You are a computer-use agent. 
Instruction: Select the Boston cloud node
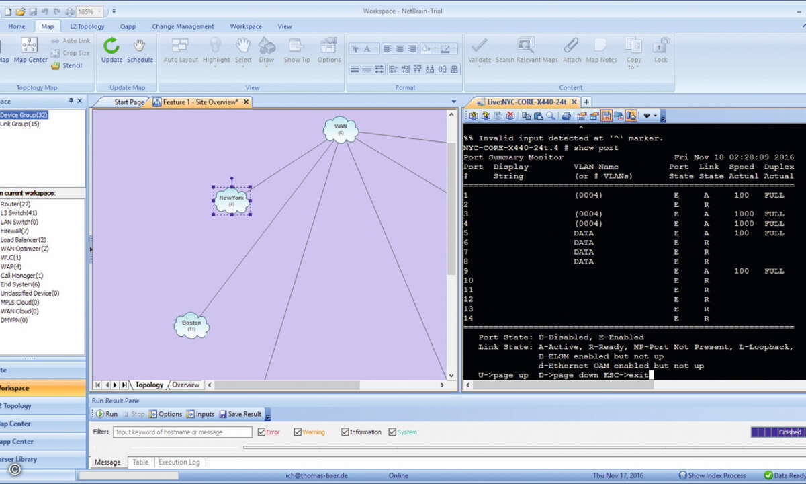pos(191,325)
